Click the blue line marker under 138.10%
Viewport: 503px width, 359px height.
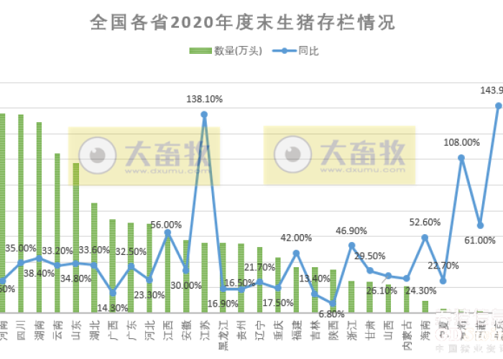pos(204,114)
